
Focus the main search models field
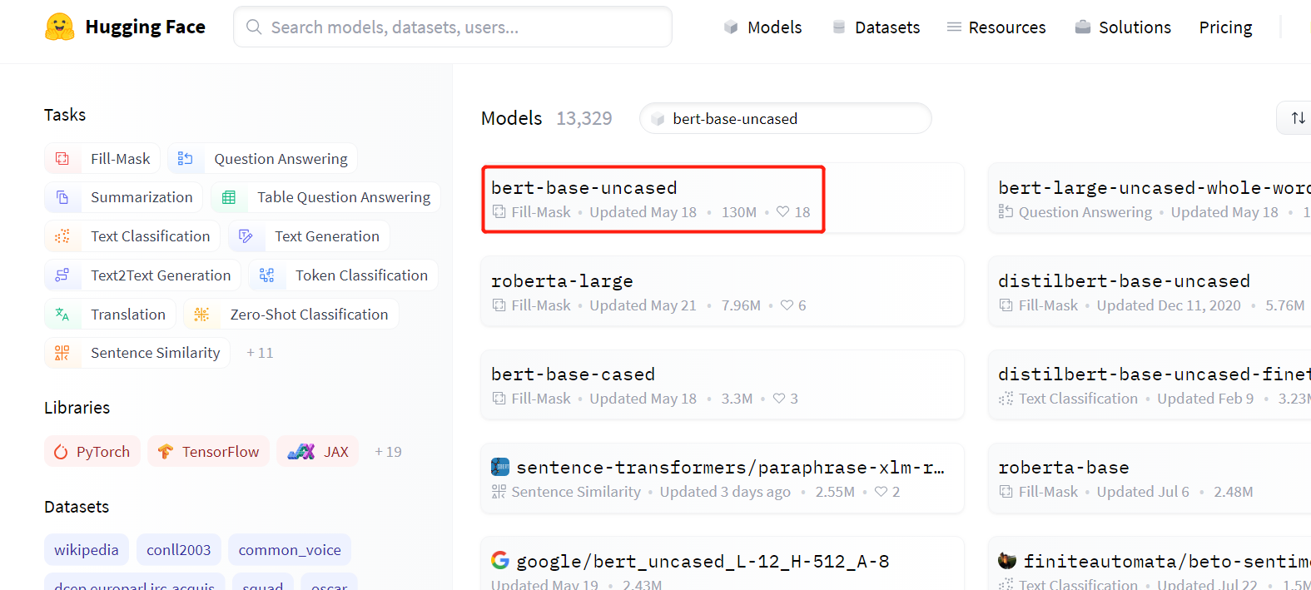pyautogui.click(x=453, y=27)
